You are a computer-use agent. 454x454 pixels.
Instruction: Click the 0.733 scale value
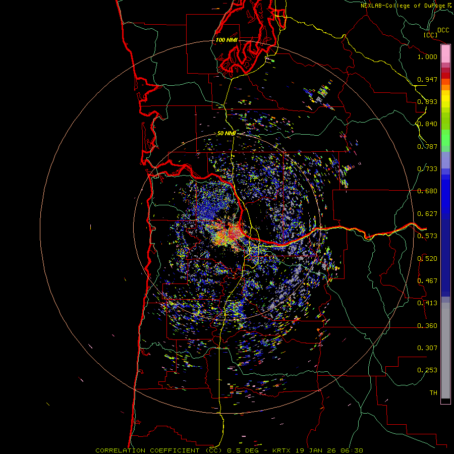pos(427,169)
